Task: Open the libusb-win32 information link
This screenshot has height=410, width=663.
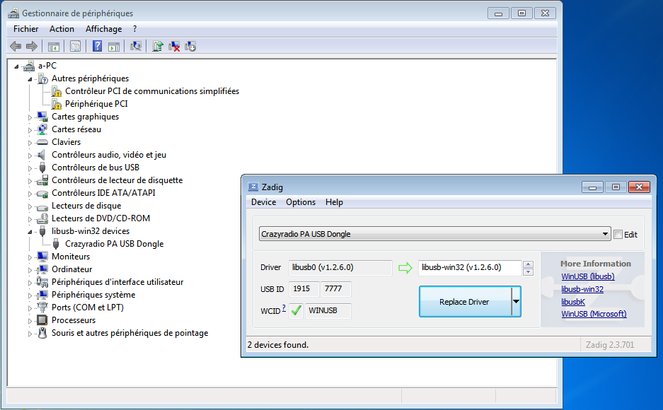Action: pos(582,289)
